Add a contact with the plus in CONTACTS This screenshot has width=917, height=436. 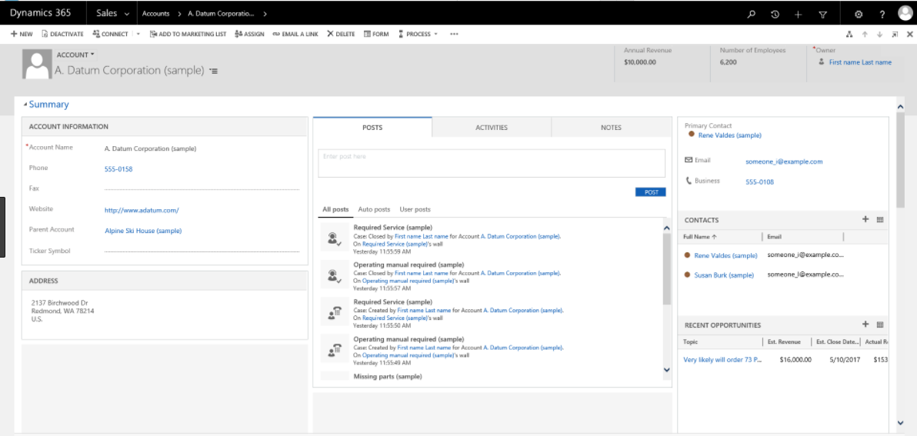[x=865, y=220]
